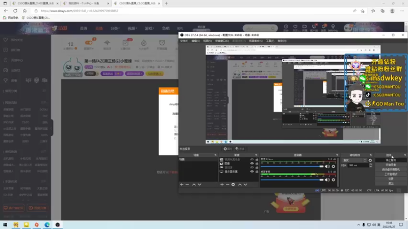Toggle visibility of the first source
Viewport: 408px width, 229px height.
[252, 159]
